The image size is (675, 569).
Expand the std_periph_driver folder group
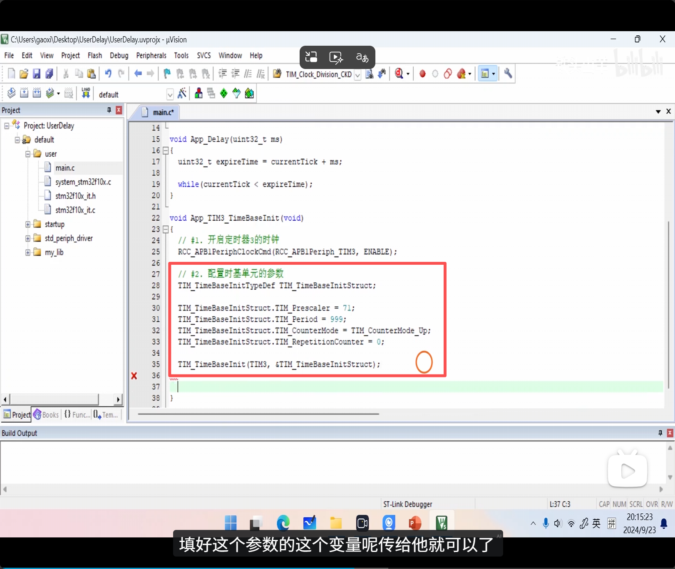tap(28, 239)
